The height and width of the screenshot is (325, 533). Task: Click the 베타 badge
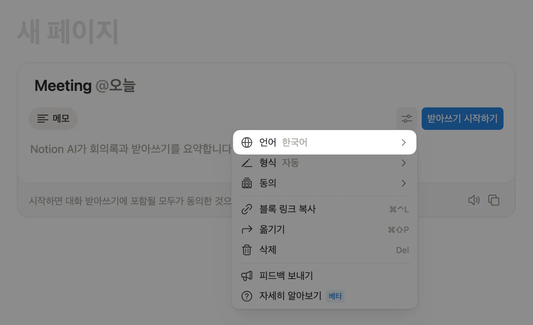tap(335, 296)
